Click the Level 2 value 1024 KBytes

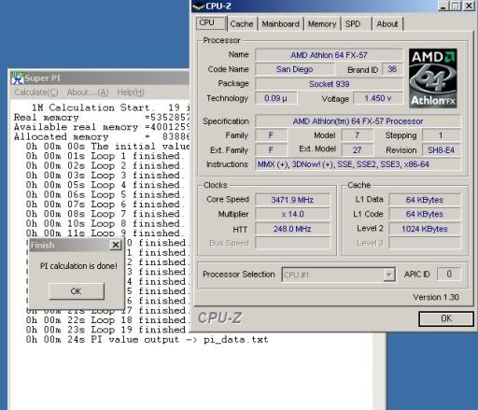[425, 229]
